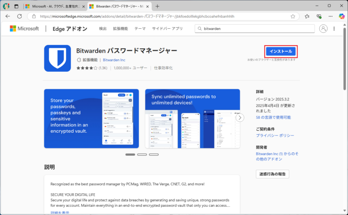Click the page vertical scrollbar
Image resolution: width=348 pixels, height=215 pixels.
[x=345, y=59]
